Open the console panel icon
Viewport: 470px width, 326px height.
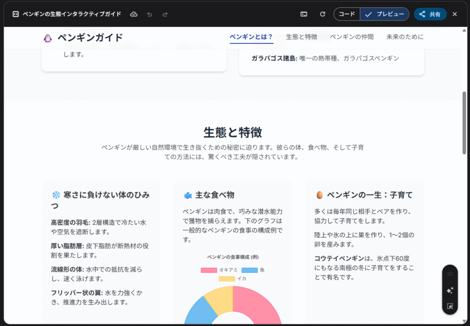[x=304, y=14]
